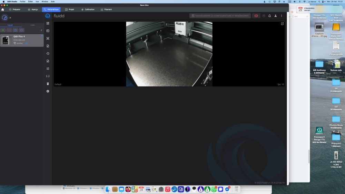Open the configuration braces icon
The width and height of the screenshot is (345, 194).
(48, 76)
